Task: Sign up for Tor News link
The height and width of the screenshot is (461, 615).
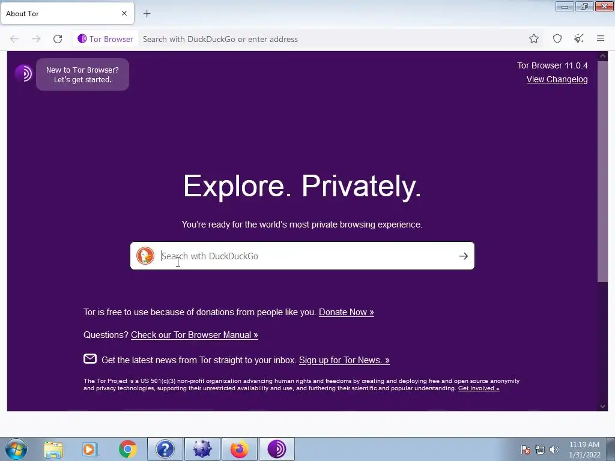Action: (x=344, y=360)
